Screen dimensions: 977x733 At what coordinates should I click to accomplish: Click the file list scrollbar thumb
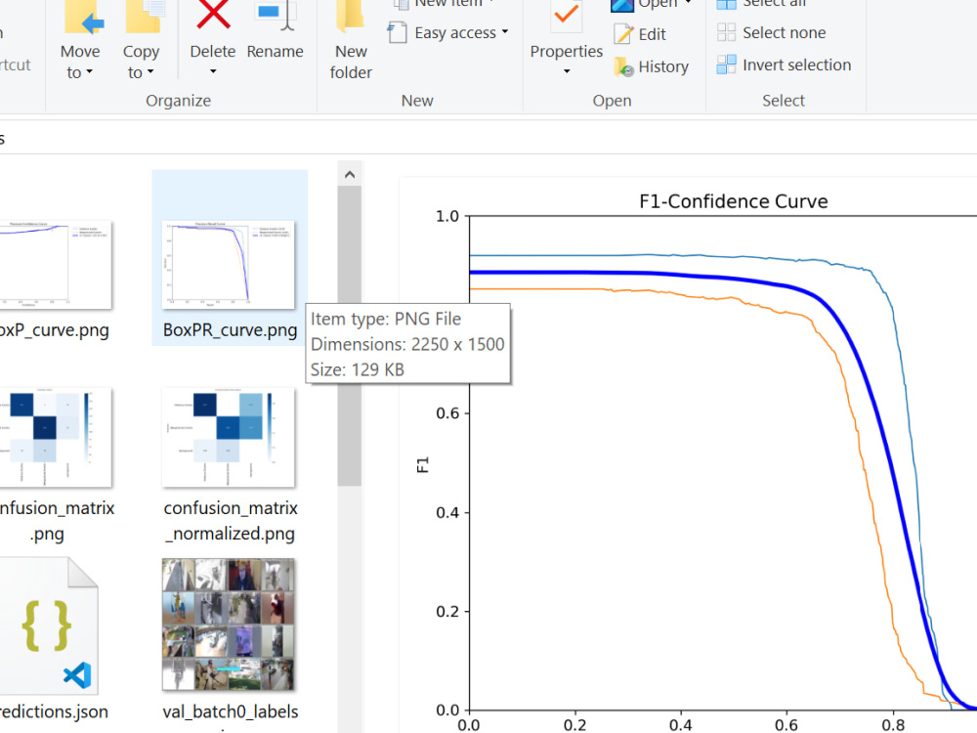pyautogui.click(x=350, y=336)
